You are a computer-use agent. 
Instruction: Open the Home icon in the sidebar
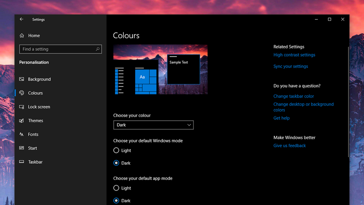(22, 36)
